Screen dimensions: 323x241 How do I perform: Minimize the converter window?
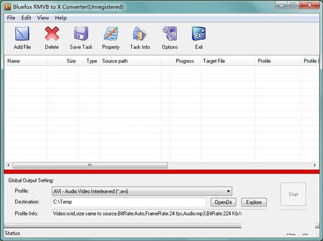(282, 5)
